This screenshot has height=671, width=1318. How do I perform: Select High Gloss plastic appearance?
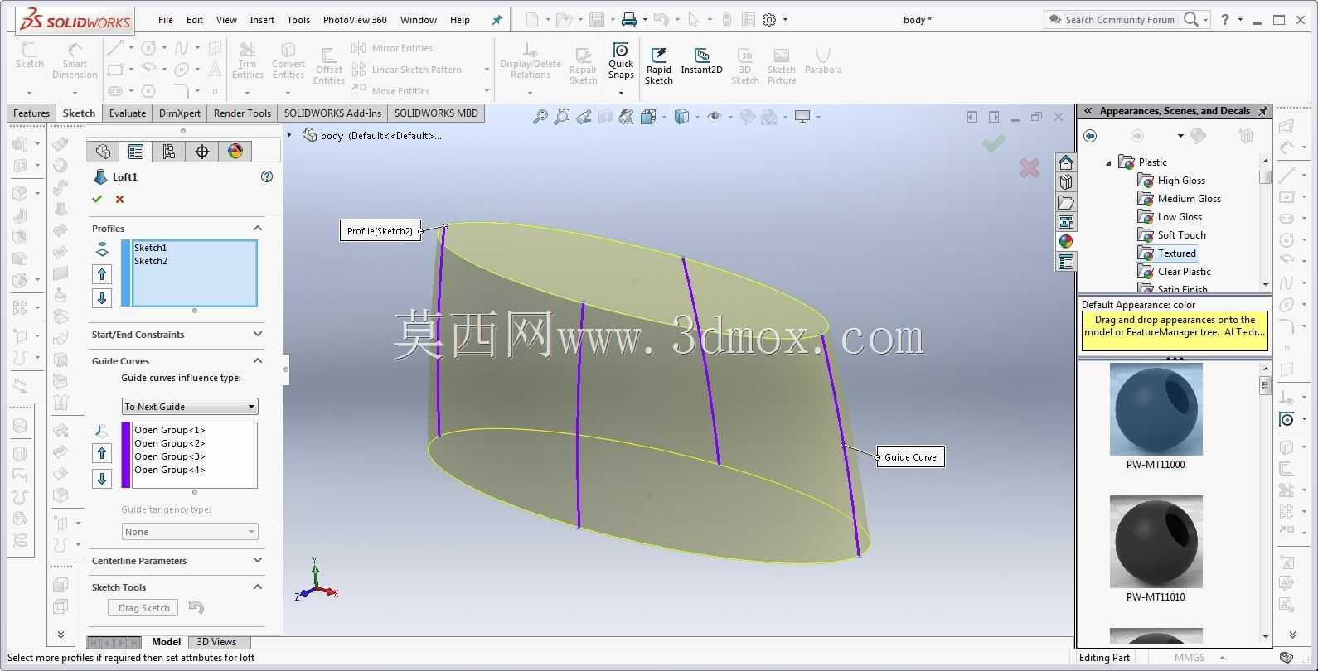(1181, 181)
